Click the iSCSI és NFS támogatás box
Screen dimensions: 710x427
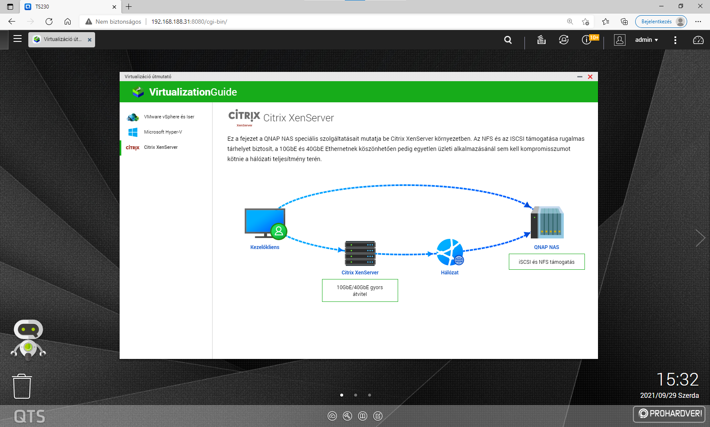(x=546, y=262)
